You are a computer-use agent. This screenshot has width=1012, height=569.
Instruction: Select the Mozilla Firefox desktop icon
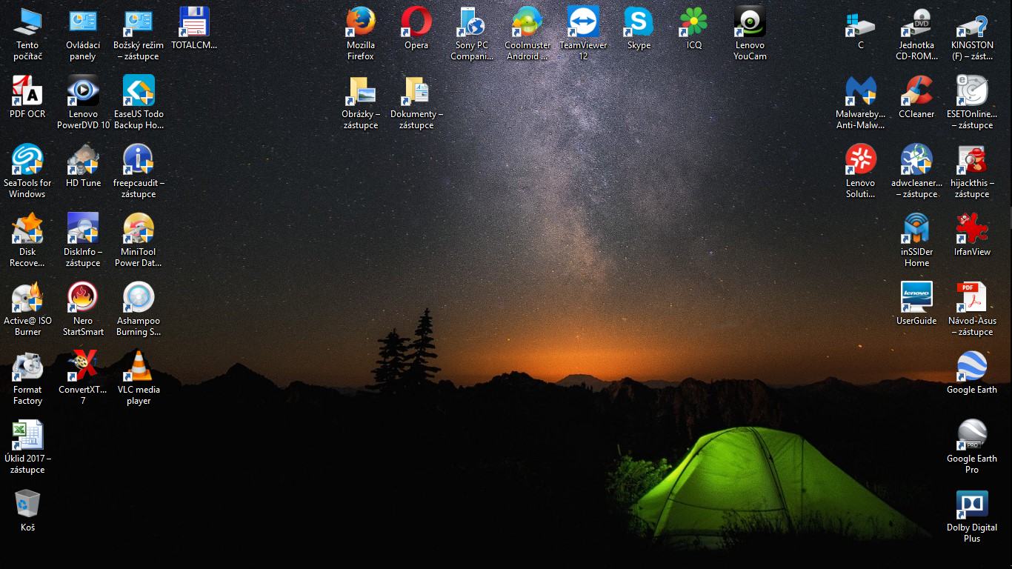(361, 22)
